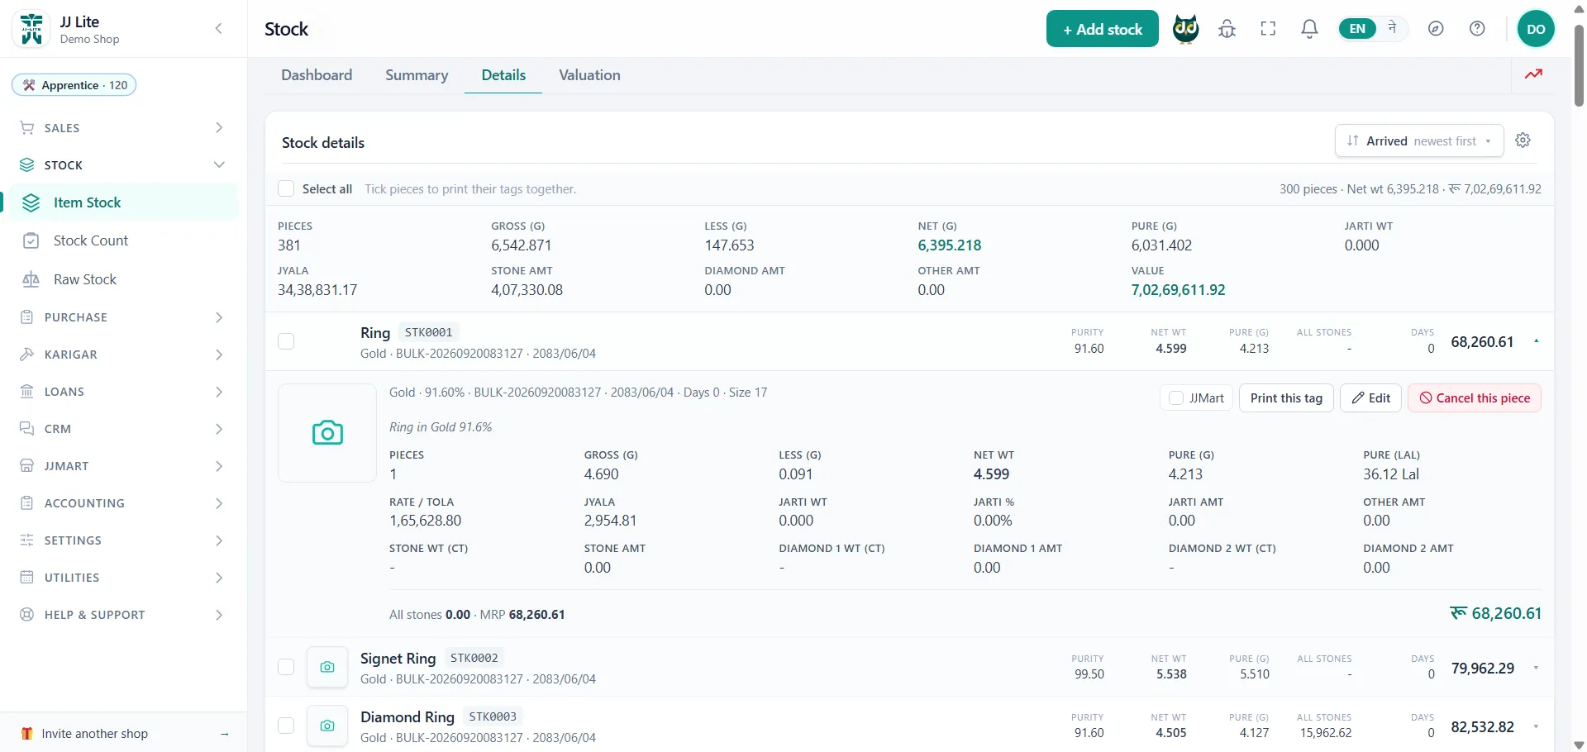Click the bug report icon
This screenshot has height=752, width=1587.
pos(1227,29)
